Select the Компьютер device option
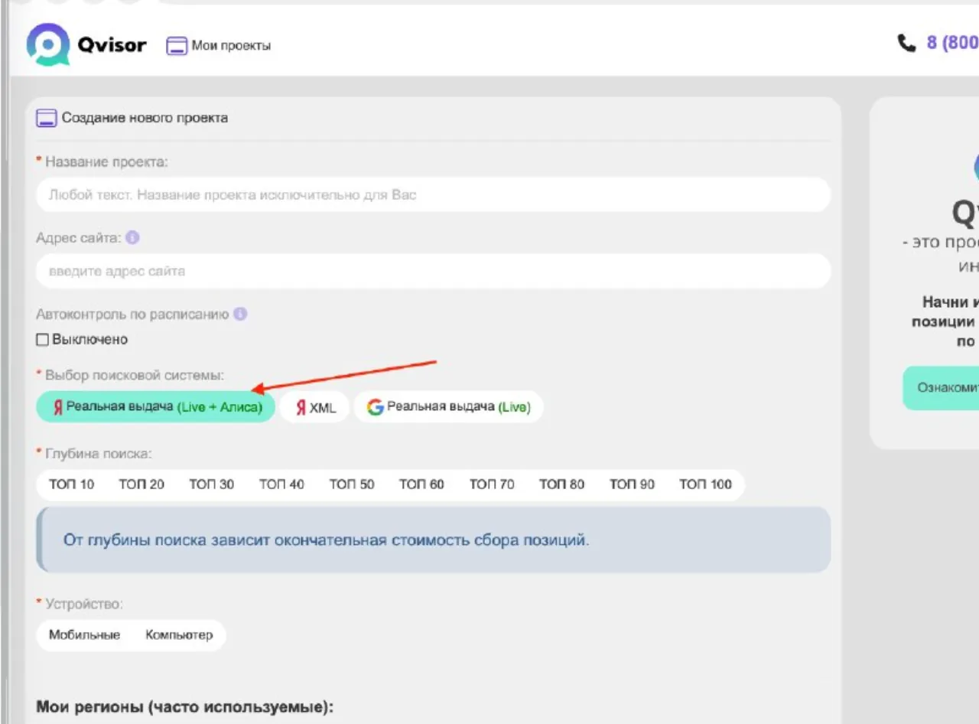 (x=179, y=635)
